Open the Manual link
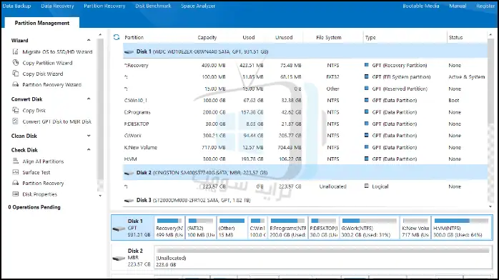The image size is (499, 280). click(x=458, y=6)
